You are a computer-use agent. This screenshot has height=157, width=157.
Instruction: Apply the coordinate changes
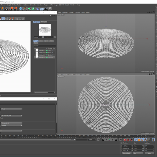pyautogui.click(x=149, y=153)
